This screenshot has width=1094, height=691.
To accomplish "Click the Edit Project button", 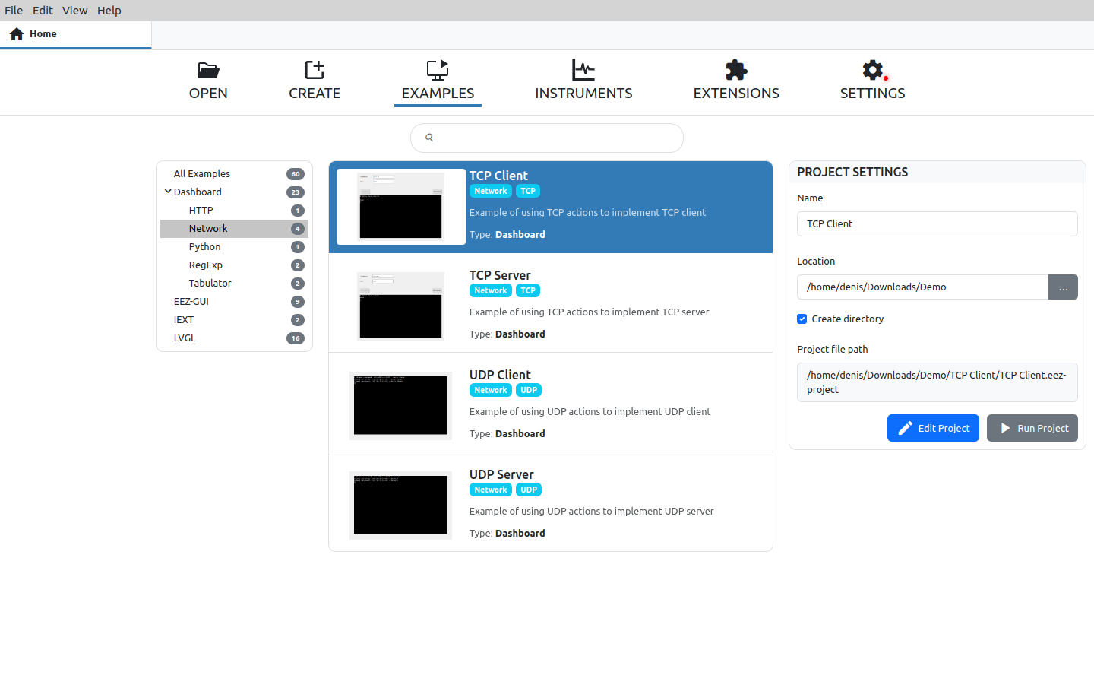I will [933, 428].
